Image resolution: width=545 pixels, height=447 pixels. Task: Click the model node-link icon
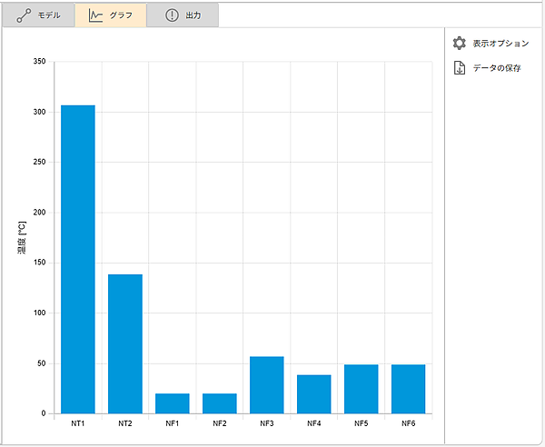click(x=24, y=15)
